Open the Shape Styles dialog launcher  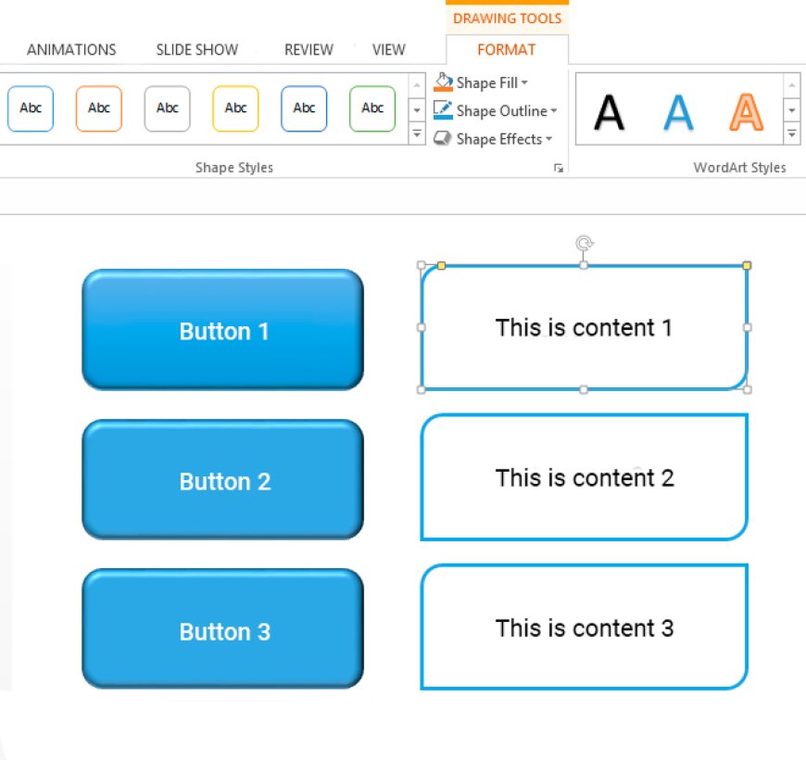pyautogui.click(x=558, y=168)
